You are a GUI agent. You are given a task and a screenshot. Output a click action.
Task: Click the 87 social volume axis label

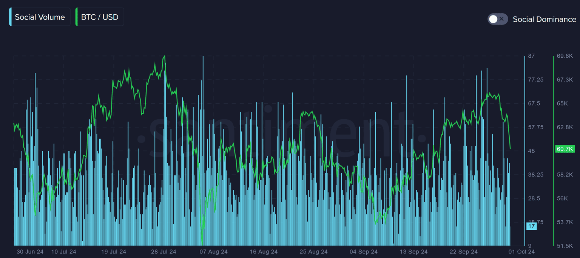pyautogui.click(x=531, y=56)
